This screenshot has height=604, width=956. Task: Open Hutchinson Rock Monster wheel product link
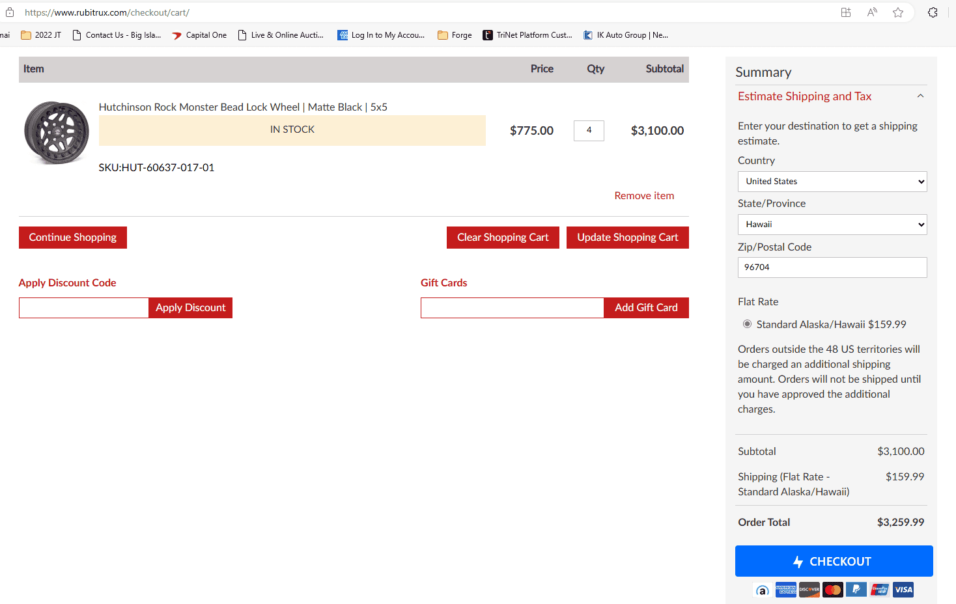tap(243, 107)
